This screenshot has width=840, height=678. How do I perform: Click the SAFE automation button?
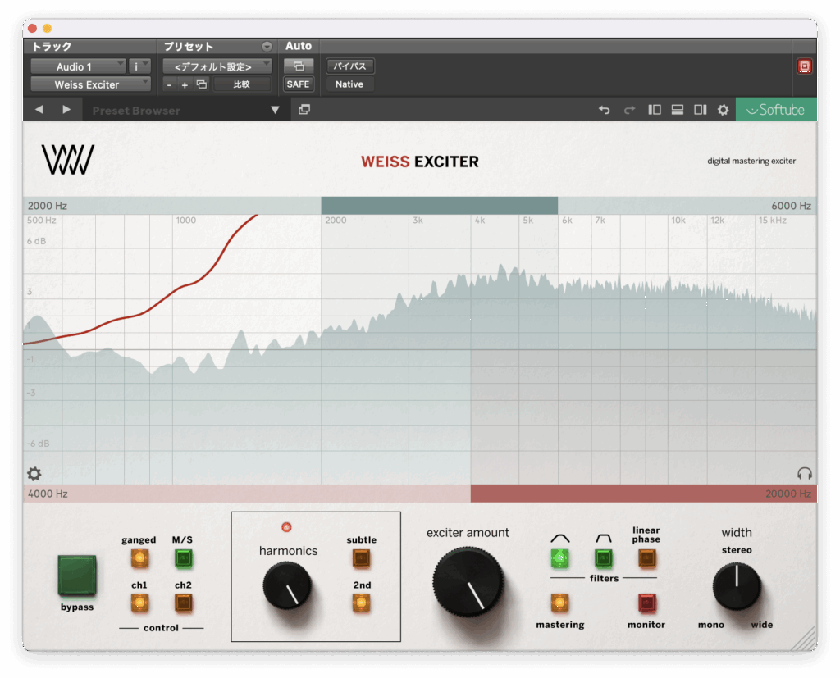[299, 84]
